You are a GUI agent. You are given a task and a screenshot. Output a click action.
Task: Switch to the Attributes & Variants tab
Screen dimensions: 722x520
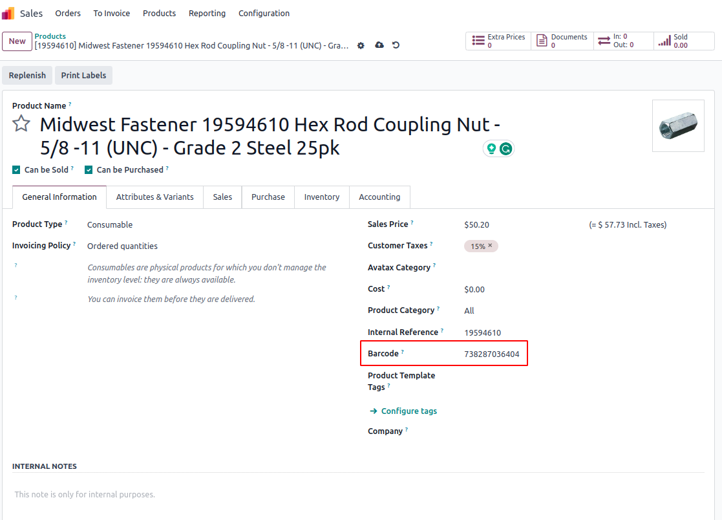click(154, 197)
